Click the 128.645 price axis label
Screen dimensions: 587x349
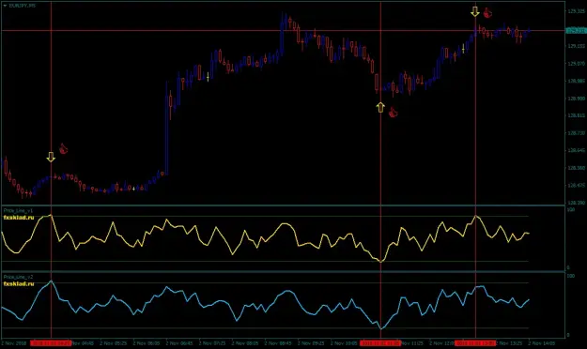[x=576, y=150]
